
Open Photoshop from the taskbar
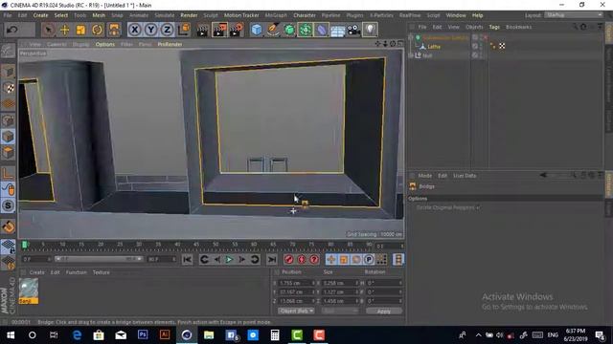coord(143,335)
